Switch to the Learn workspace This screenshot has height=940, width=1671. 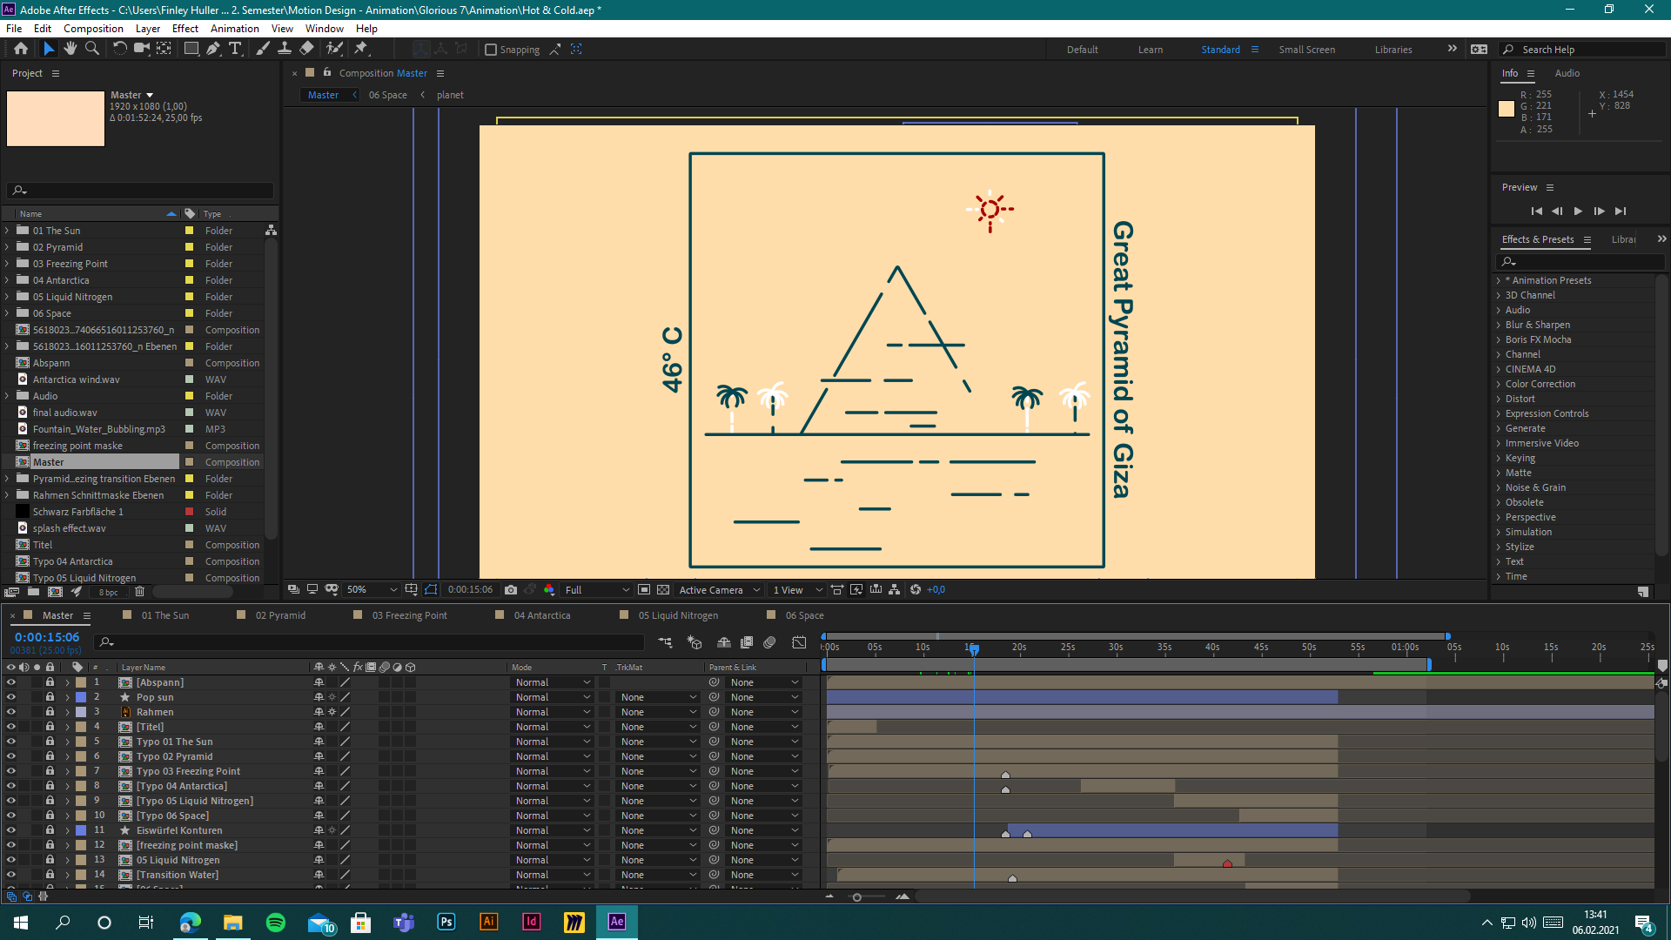[1151, 50]
